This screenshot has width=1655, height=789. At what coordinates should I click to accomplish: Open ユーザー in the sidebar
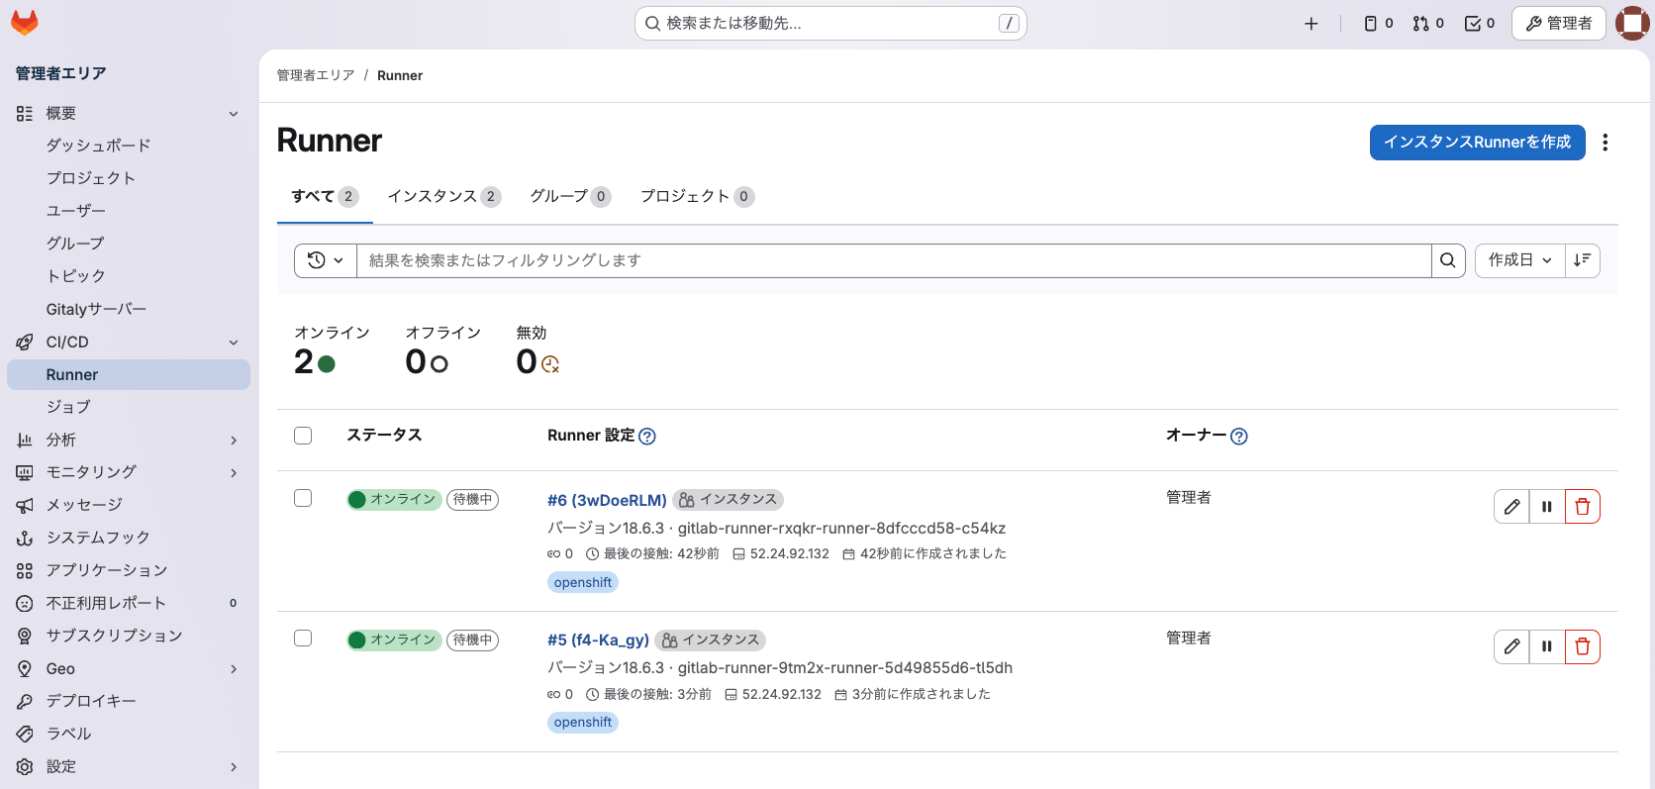(129, 211)
